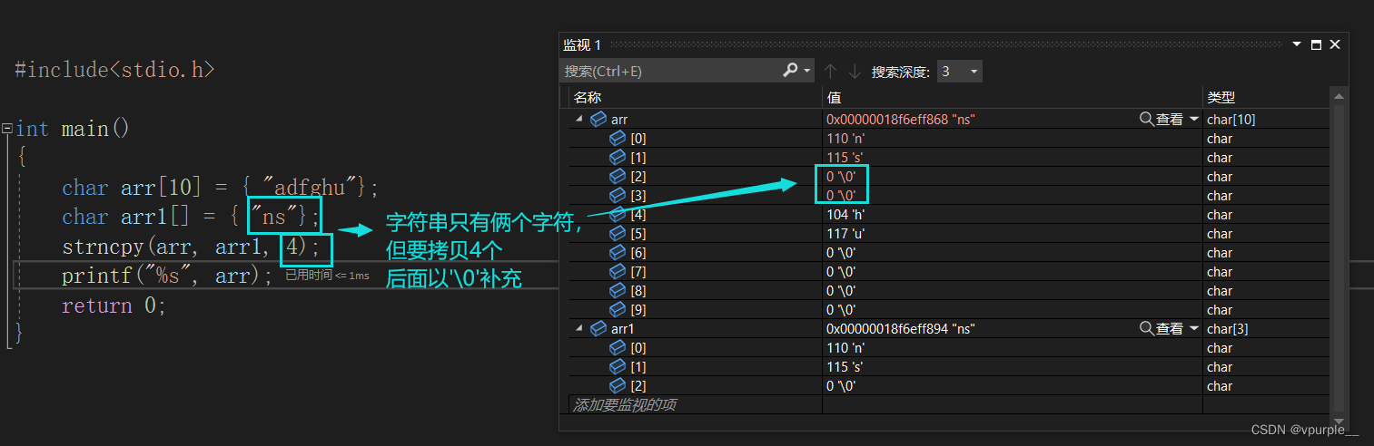The width and height of the screenshot is (1374, 446).
Task: Click the watch list scrollbar up arrow
Action: (1337, 95)
